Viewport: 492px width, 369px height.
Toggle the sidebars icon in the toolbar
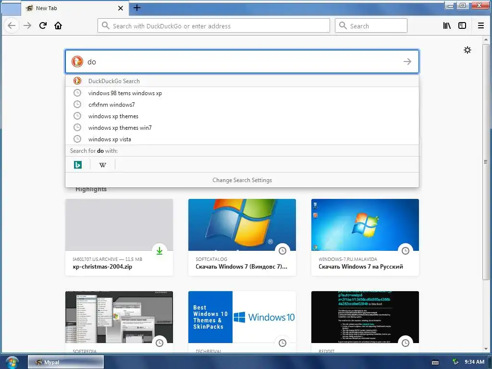[462, 26]
